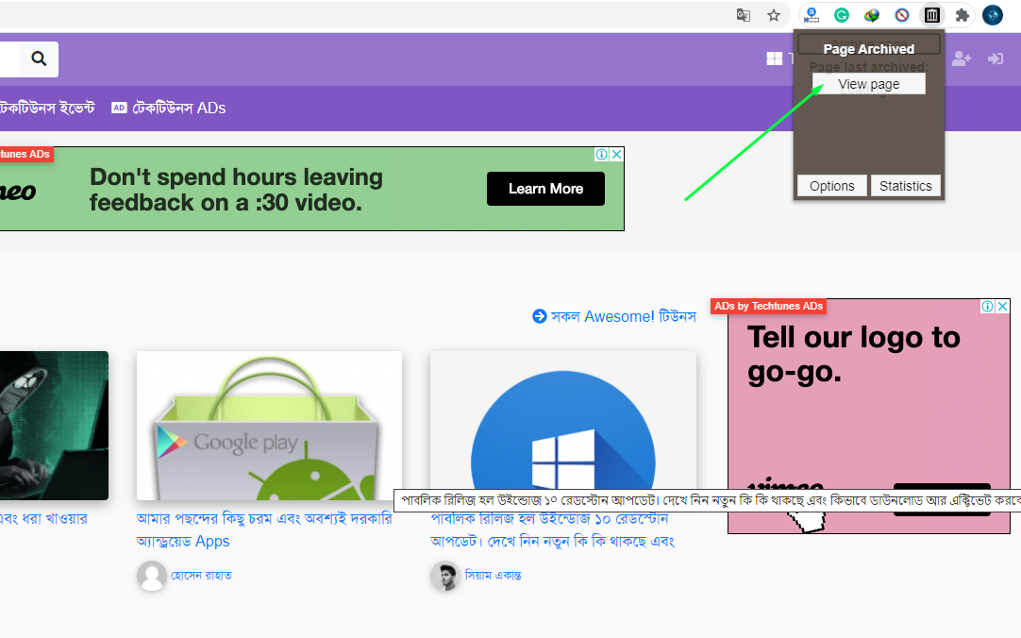Click 'Don't spend hours leaving feedback' ad text
1021x638 pixels.
pyautogui.click(x=236, y=190)
